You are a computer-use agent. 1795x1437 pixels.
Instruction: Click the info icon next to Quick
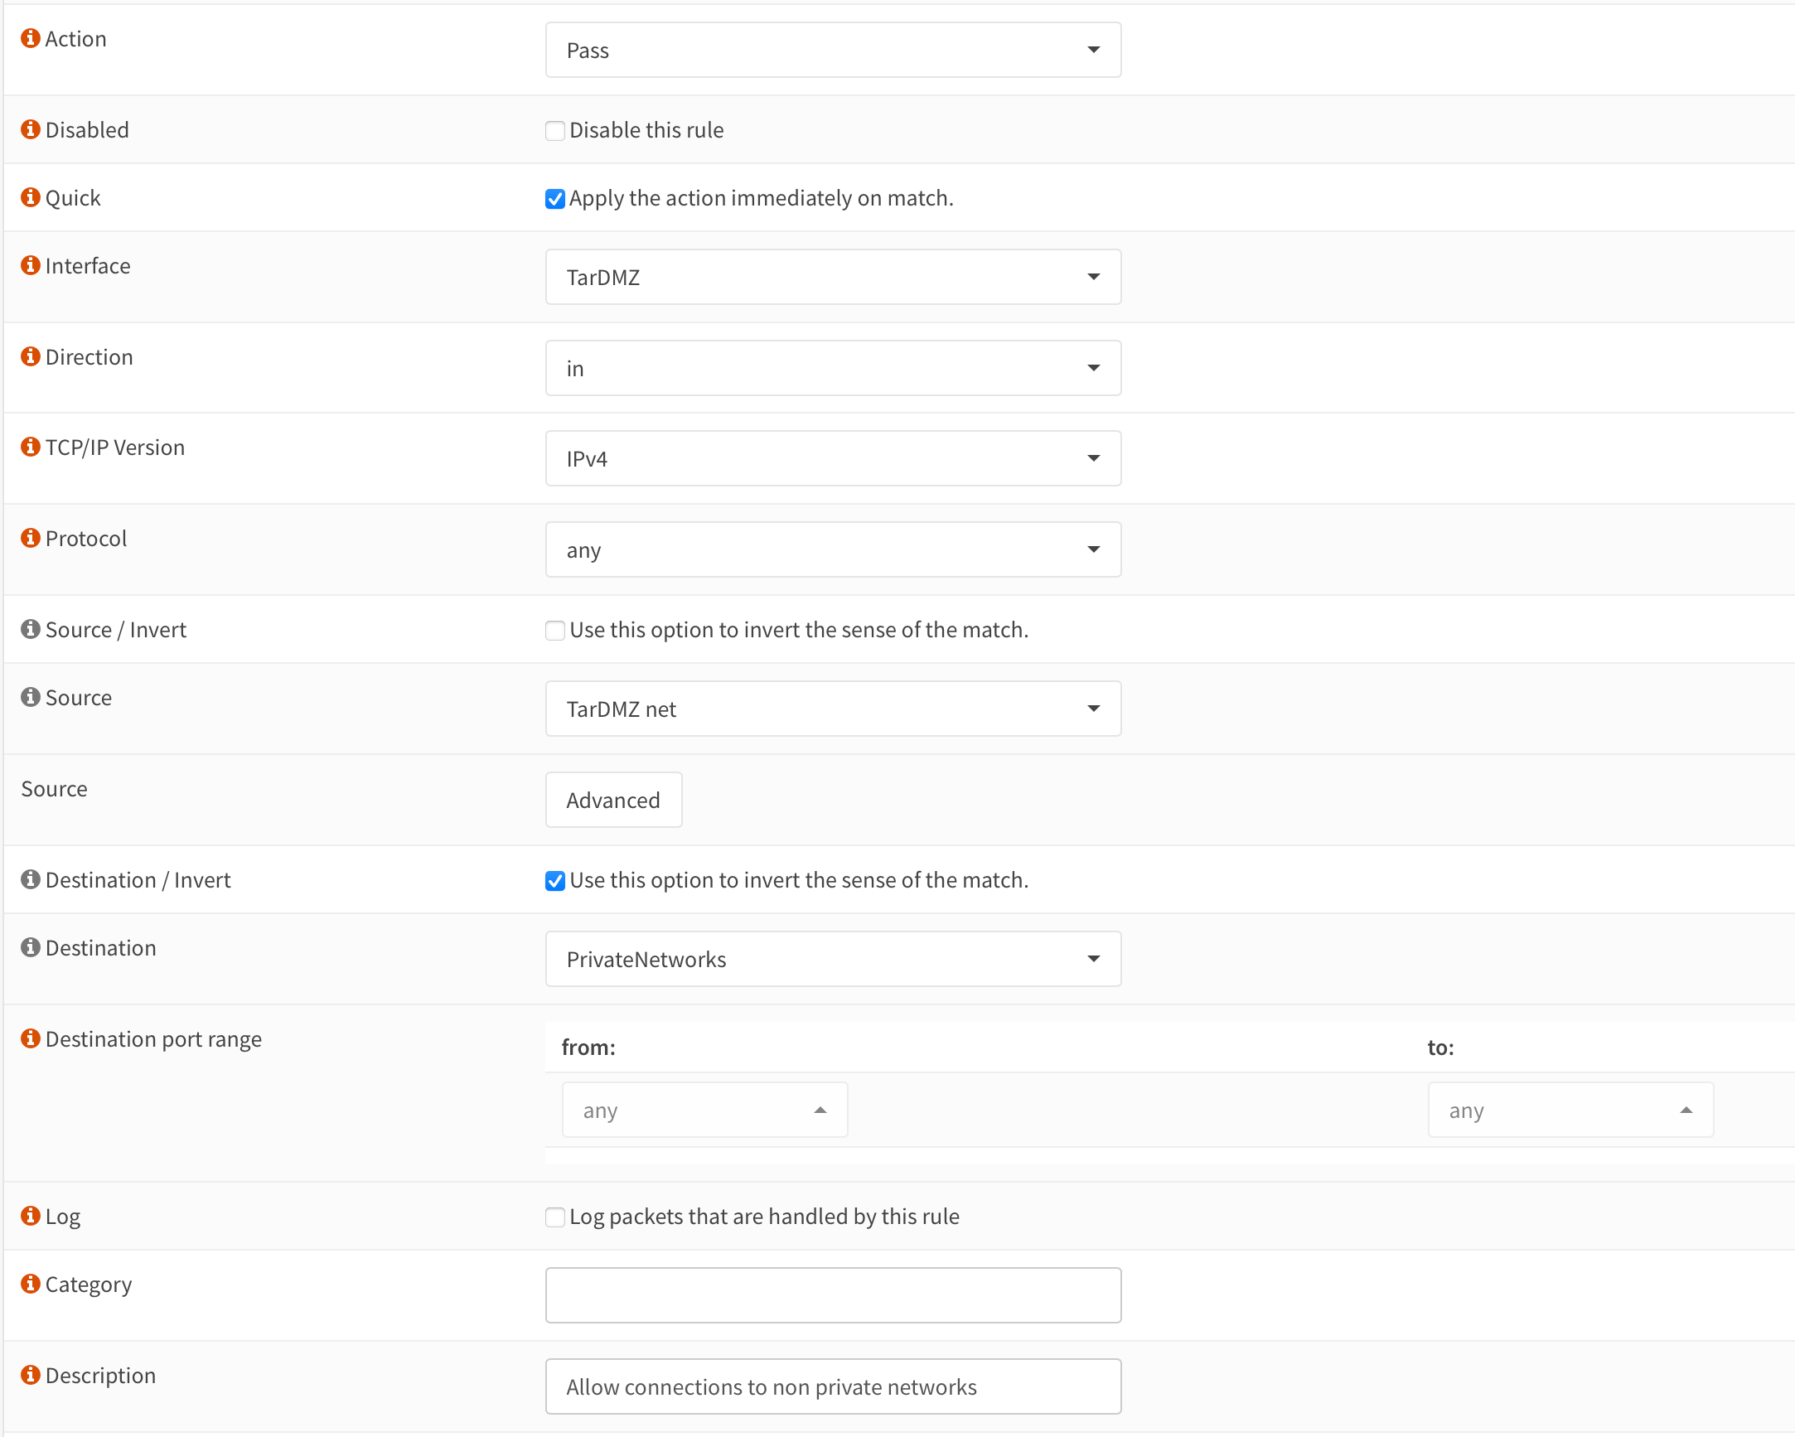click(30, 197)
